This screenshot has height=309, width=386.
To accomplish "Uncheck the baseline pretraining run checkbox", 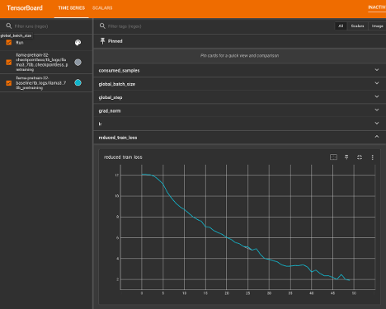I will [9, 83].
